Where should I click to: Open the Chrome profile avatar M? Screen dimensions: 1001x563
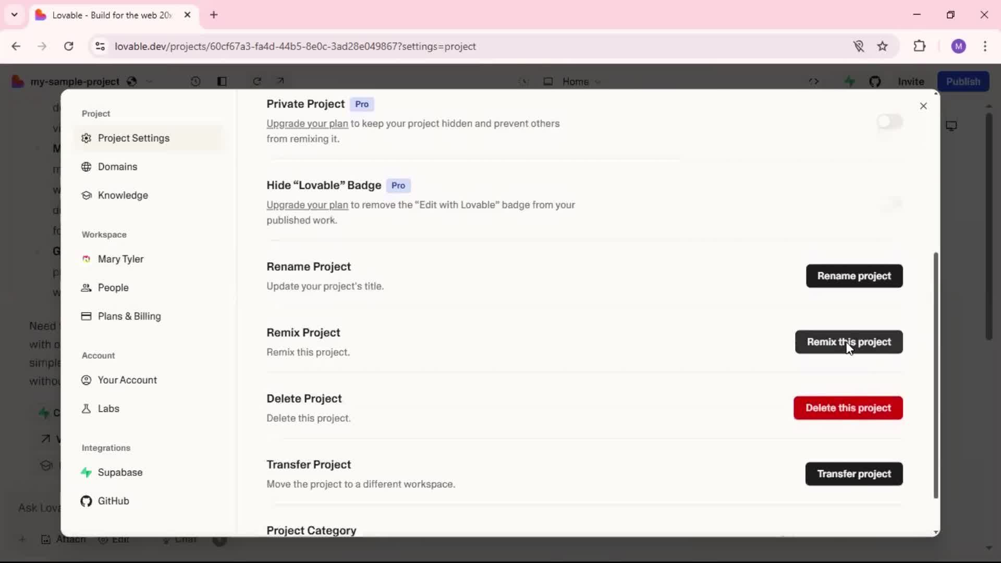[x=958, y=46]
